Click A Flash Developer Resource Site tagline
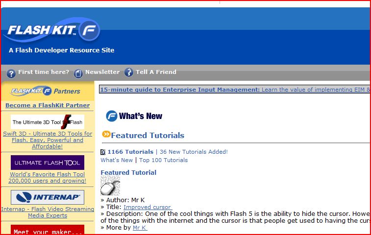This screenshot has width=371, height=235. [x=62, y=50]
